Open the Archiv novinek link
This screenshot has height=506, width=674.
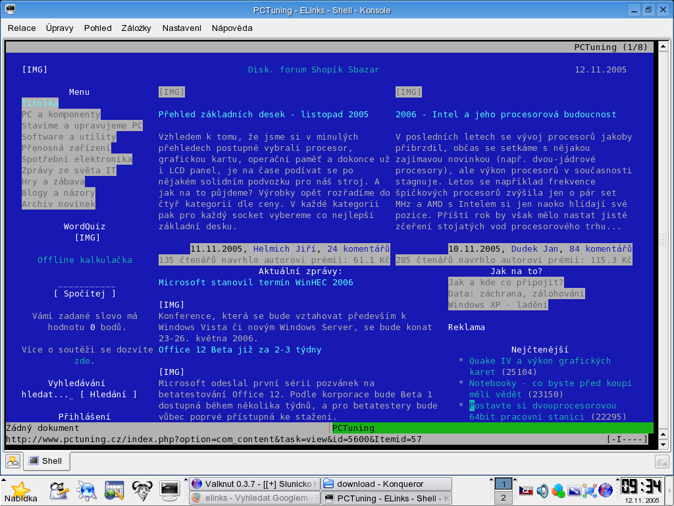[59, 204]
